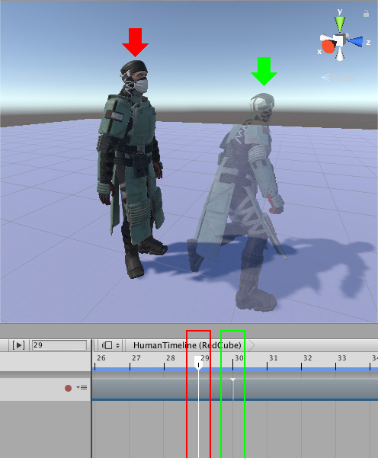This screenshot has width=378, height=458.
Task: Click the green Y axis cone on the gizmo
Action: point(340,24)
